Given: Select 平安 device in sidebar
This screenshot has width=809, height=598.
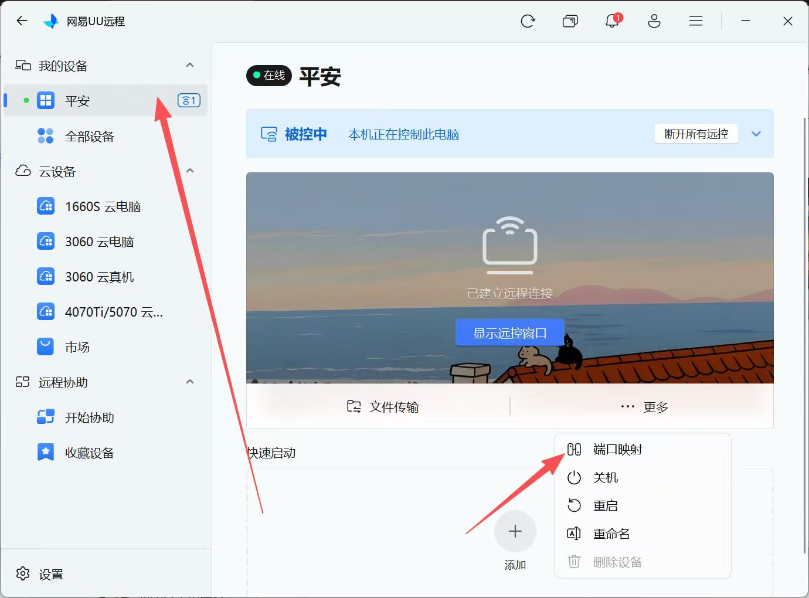Looking at the screenshot, I should [x=106, y=100].
